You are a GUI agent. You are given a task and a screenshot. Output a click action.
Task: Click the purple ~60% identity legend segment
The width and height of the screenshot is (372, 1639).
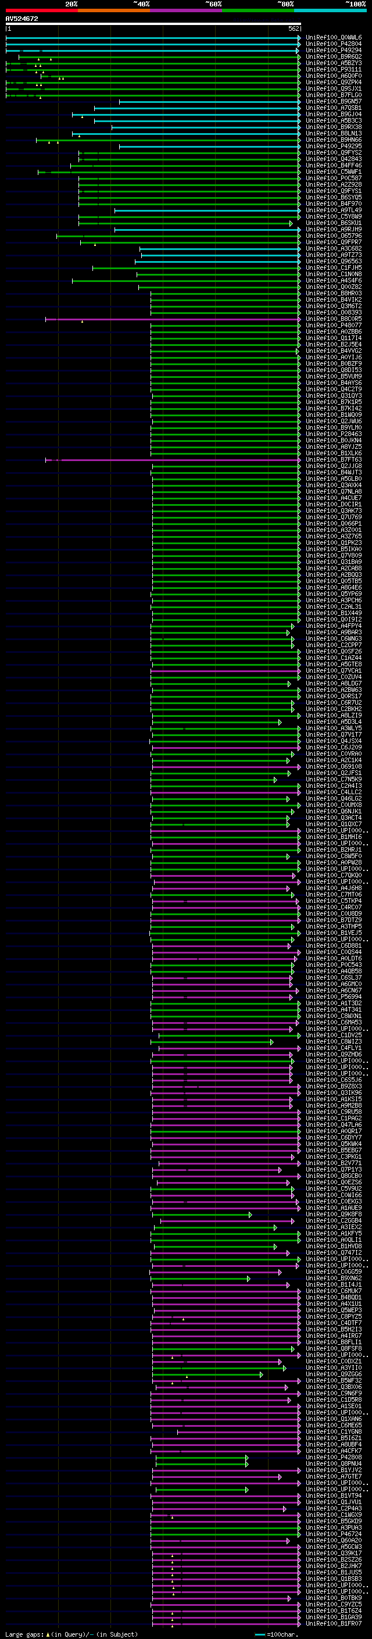185,10
